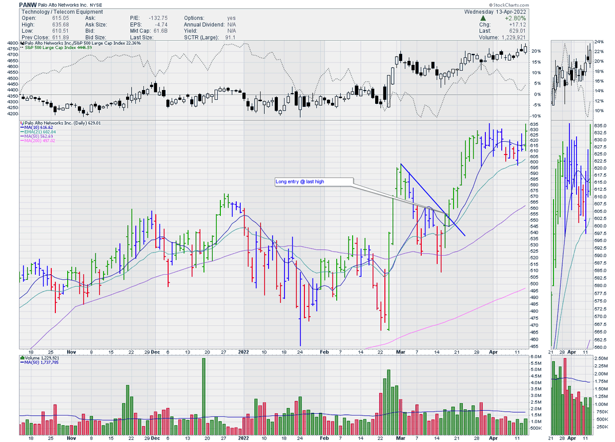Screen dimensions: 615x442
Task: Click the Options value 'yes'
Action: click(233, 18)
